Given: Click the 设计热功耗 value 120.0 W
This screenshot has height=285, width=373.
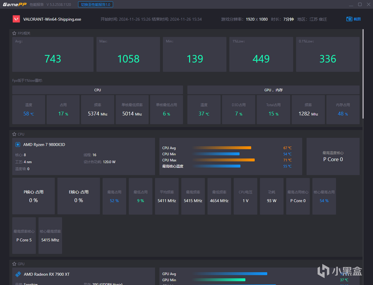Looking at the screenshot, I should 109,162.
